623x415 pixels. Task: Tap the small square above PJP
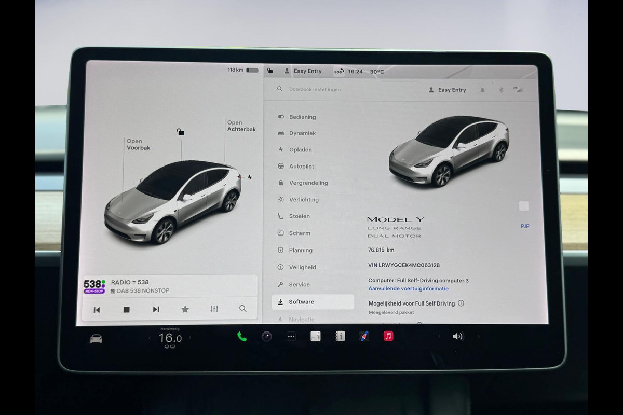click(x=524, y=206)
